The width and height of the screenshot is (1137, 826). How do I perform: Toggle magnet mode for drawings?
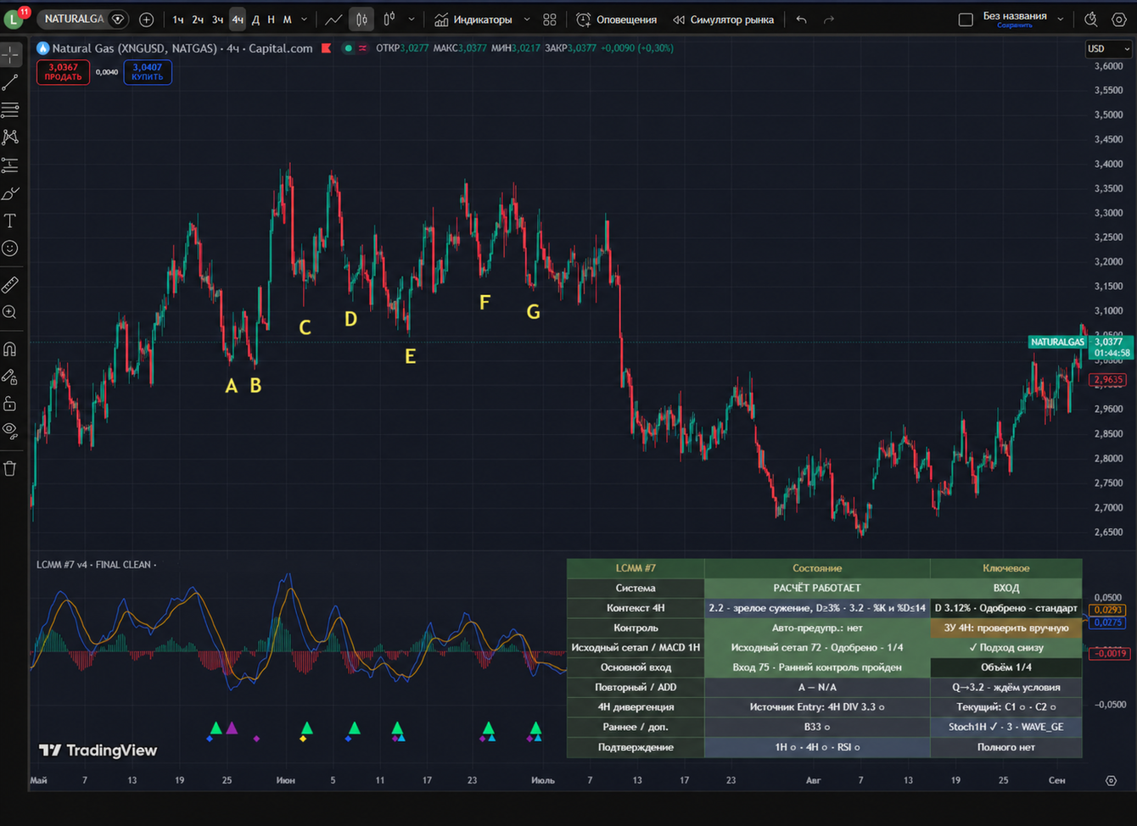(10, 349)
